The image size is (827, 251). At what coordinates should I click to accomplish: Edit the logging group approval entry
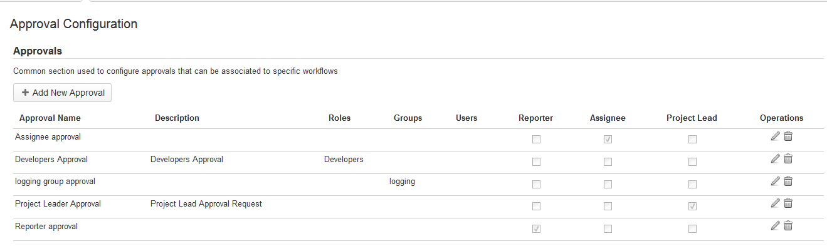click(x=775, y=182)
